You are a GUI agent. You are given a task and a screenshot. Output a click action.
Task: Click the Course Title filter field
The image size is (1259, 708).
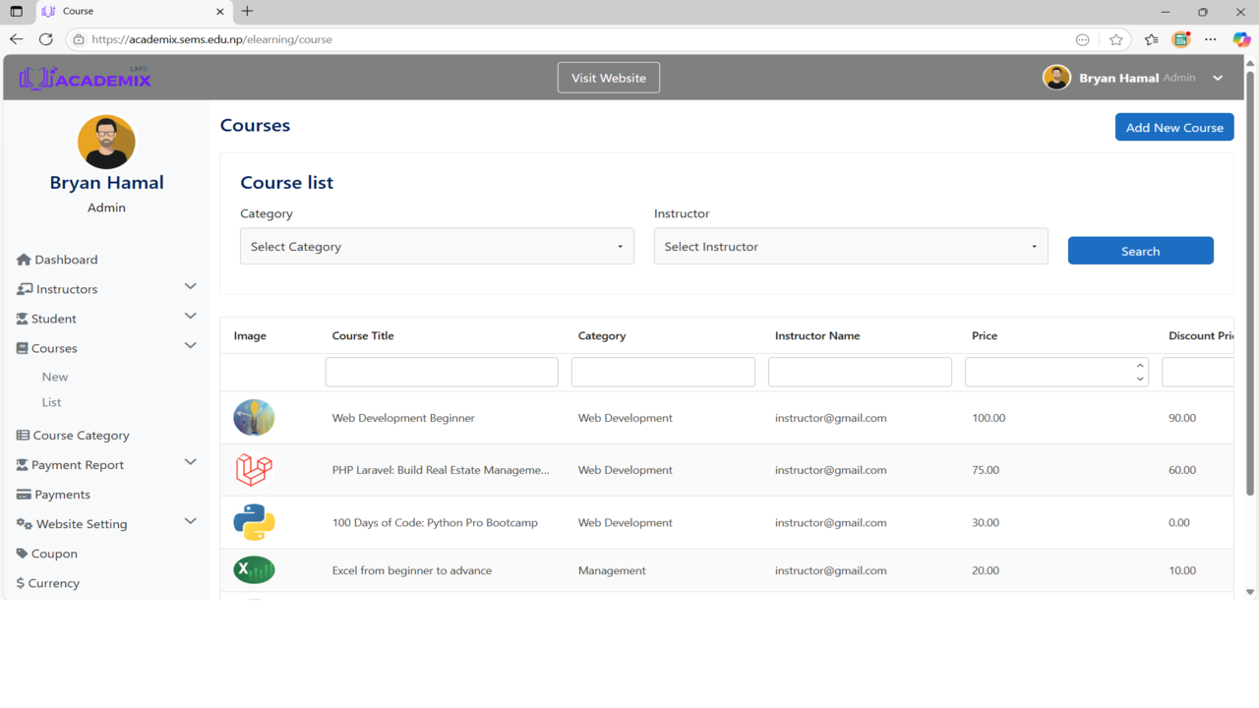[442, 372]
